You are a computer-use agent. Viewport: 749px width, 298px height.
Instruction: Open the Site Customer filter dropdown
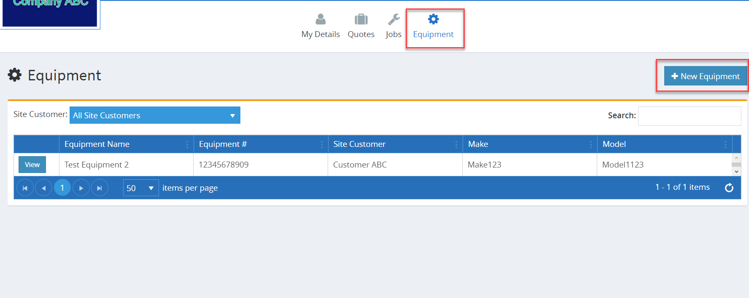click(x=155, y=115)
